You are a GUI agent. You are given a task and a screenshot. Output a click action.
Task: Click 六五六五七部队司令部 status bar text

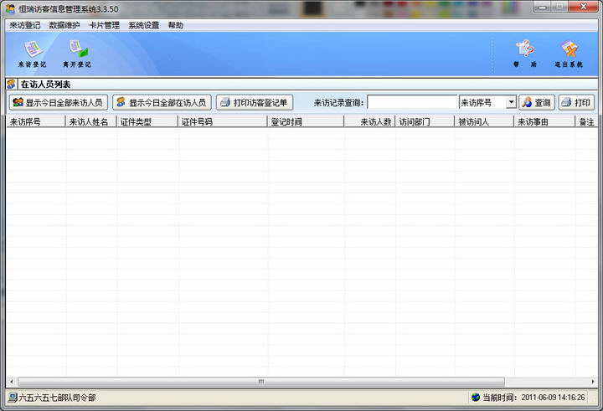click(x=57, y=398)
